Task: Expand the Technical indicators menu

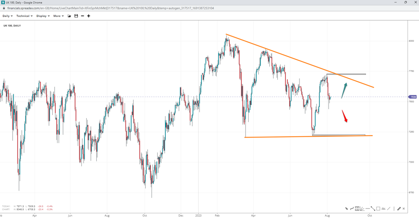Action: (24, 16)
